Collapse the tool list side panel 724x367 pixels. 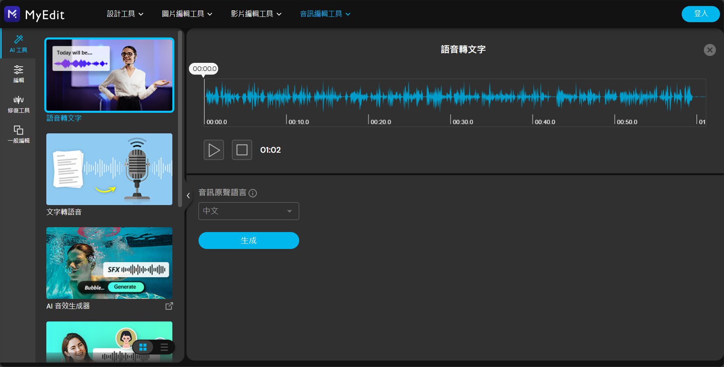(188, 196)
